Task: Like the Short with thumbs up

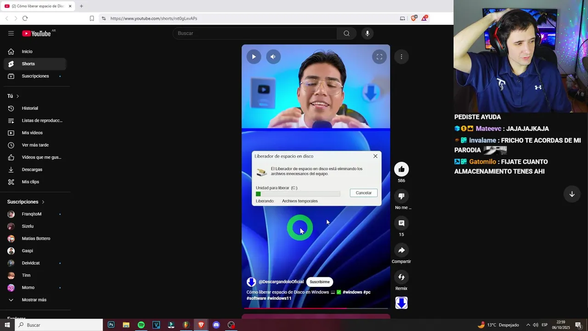Action: click(401, 169)
